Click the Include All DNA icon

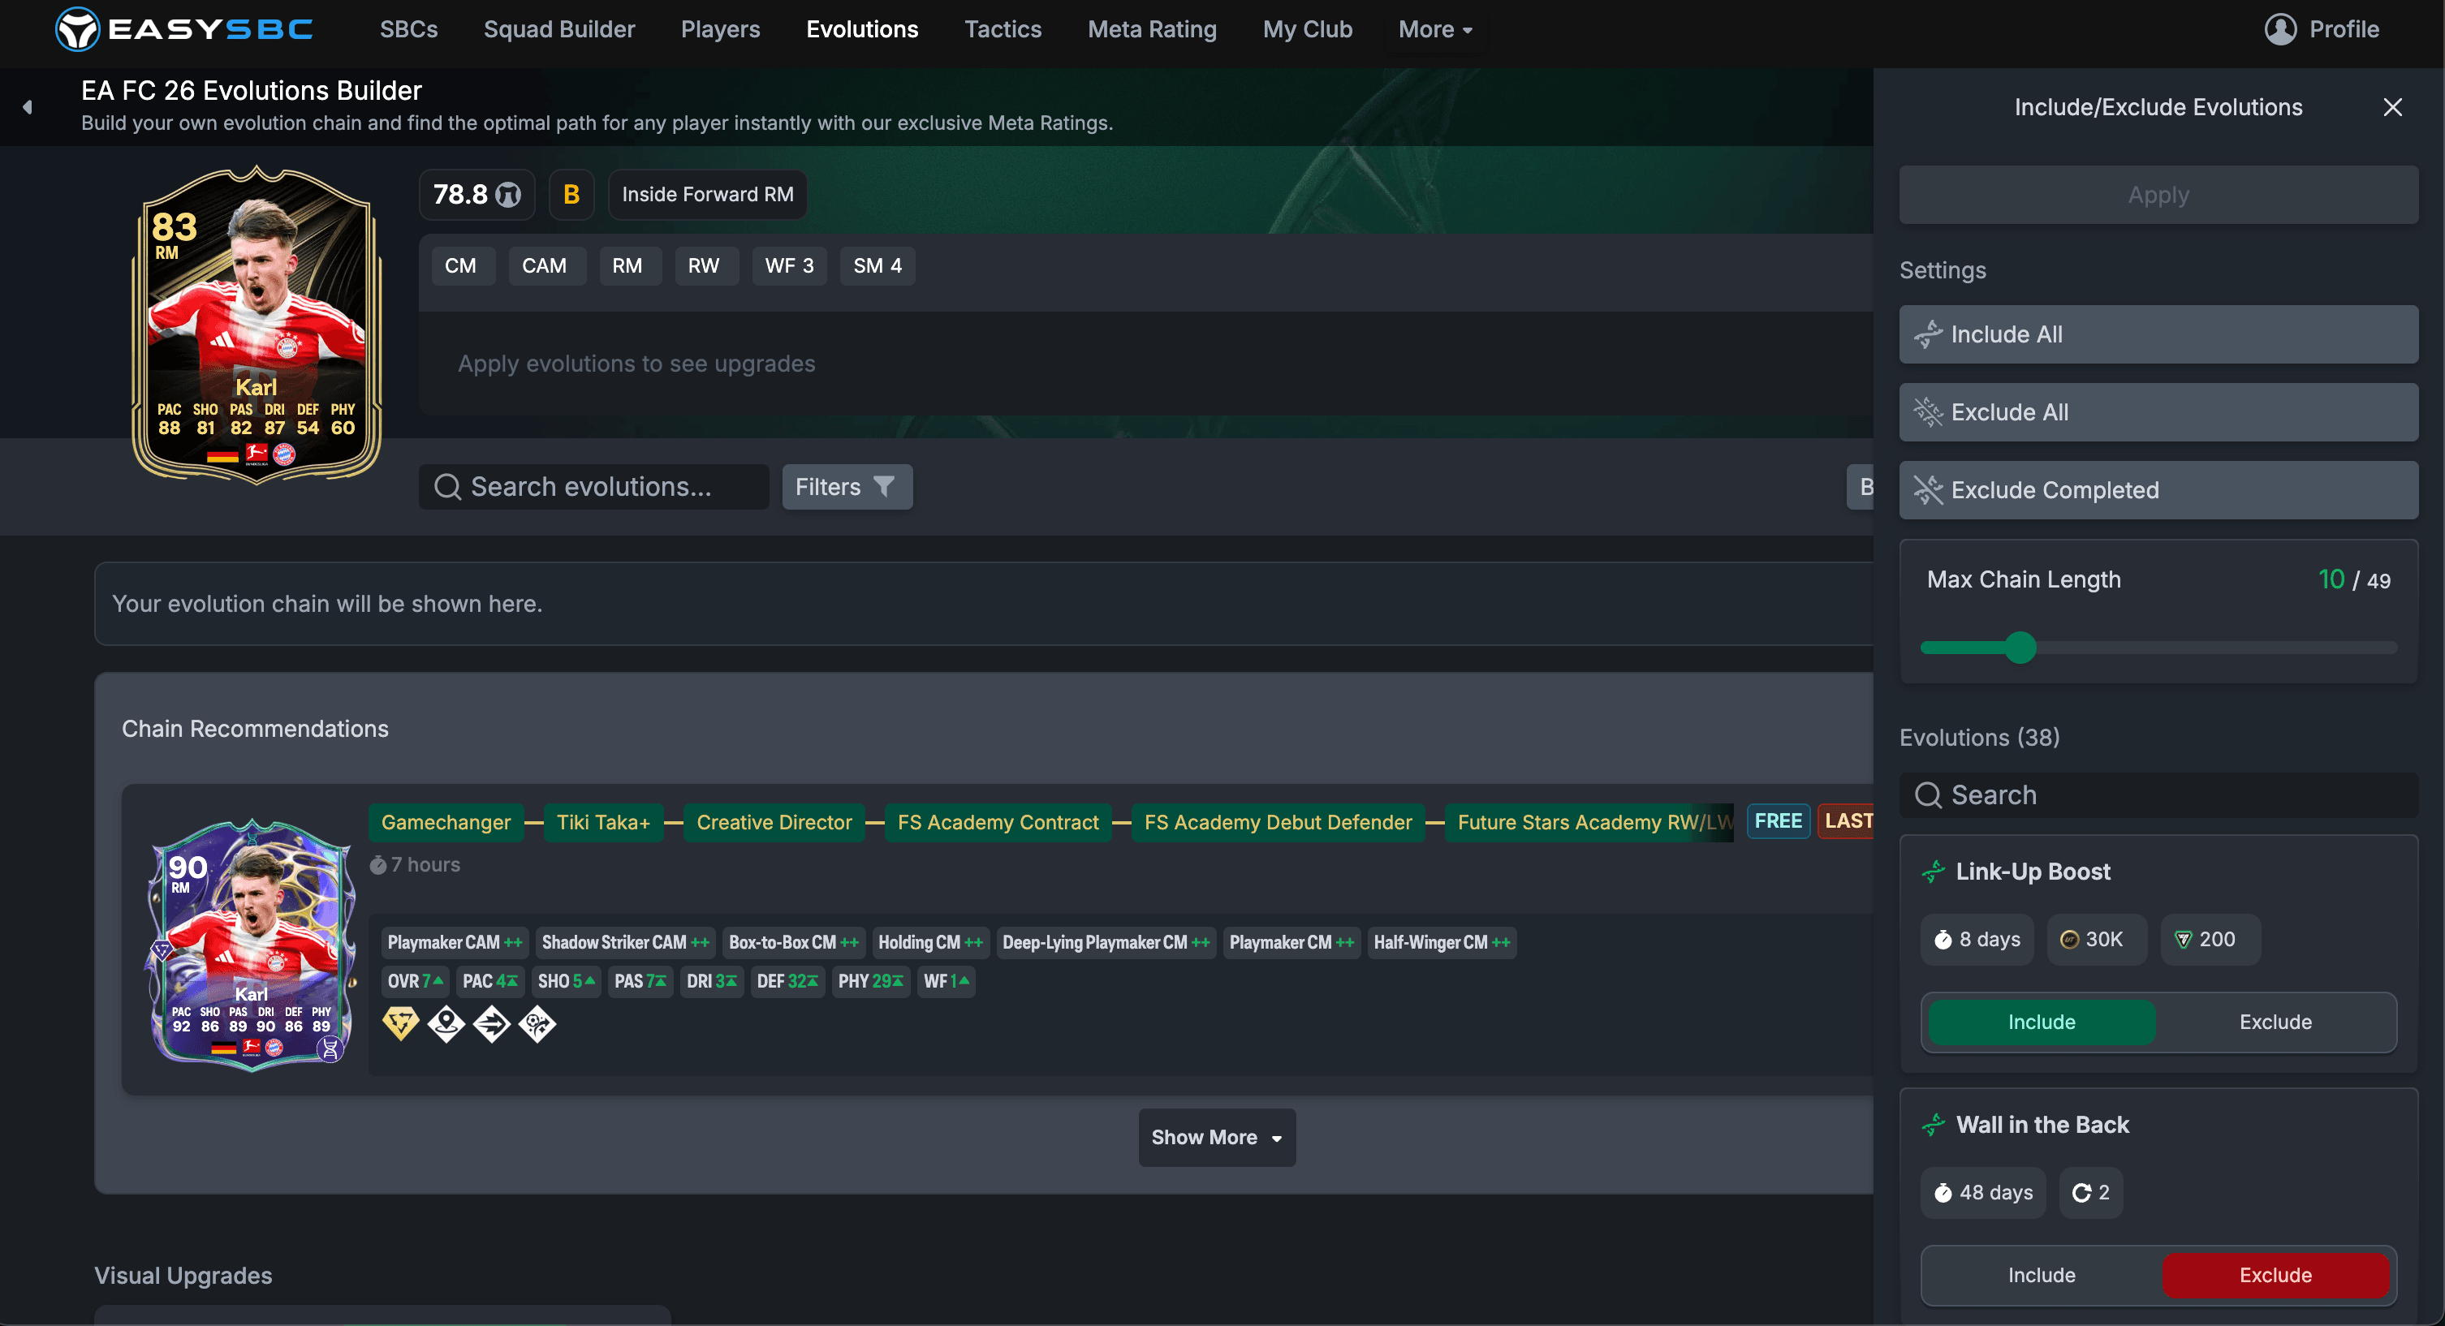(1928, 334)
